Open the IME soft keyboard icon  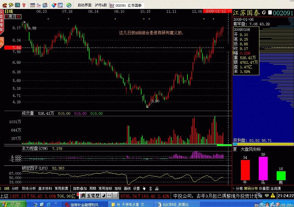pos(115,196)
